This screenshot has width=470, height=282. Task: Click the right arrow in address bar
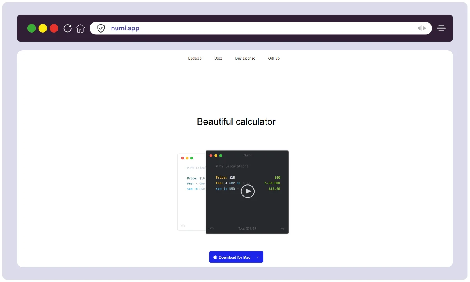[x=424, y=28]
